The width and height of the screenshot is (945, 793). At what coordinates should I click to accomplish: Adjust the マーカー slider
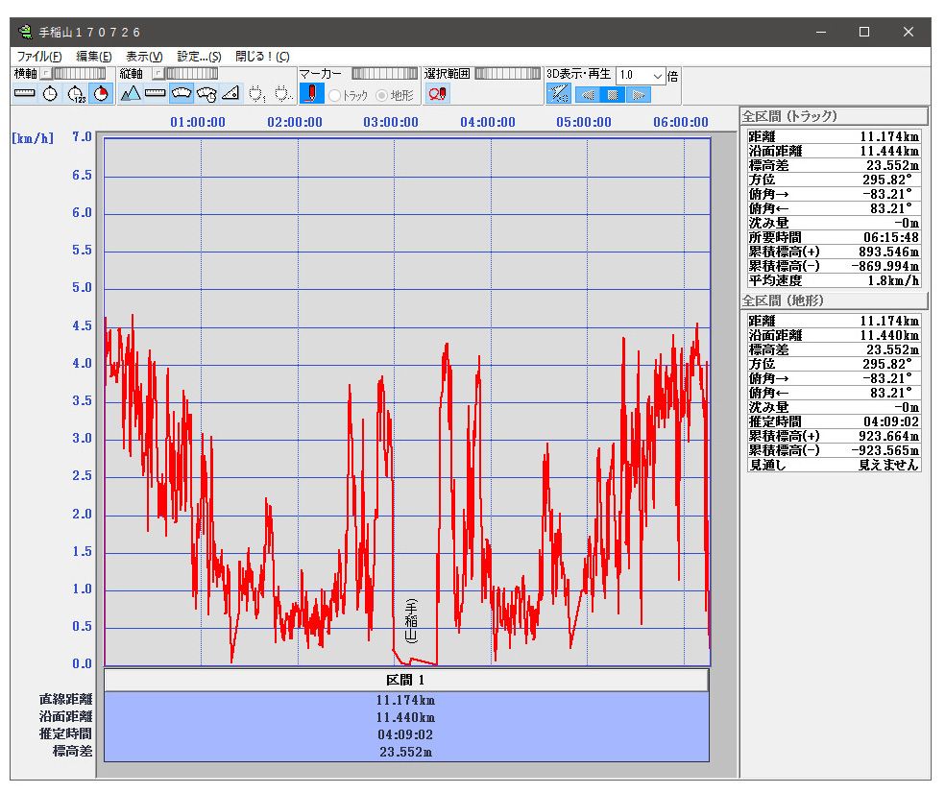point(384,74)
